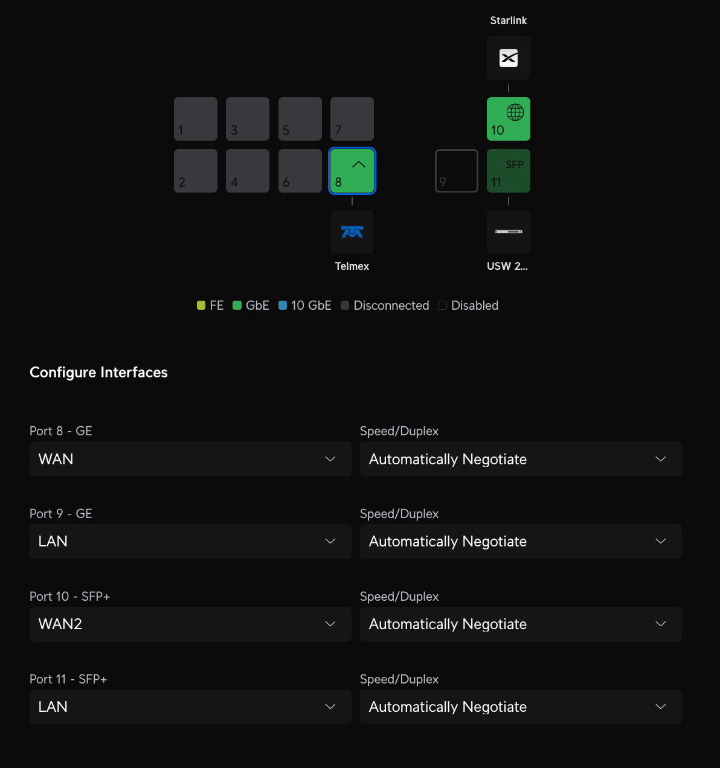Expand Port 10 Speed/Duplex dropdown

[x=521, y=624]
